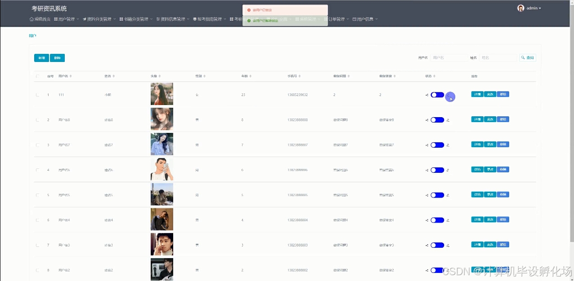Focus the 姓名 search input field
The height and width of the screenshot is (281, 574).
[498, 58]
